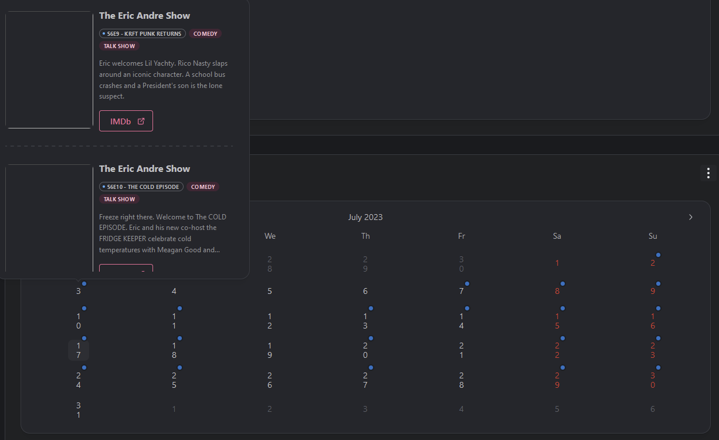Go to next month using chevron arrow
Image resolution: width=719 pixels, height=440 pixels.
click(x=691, y=217)
